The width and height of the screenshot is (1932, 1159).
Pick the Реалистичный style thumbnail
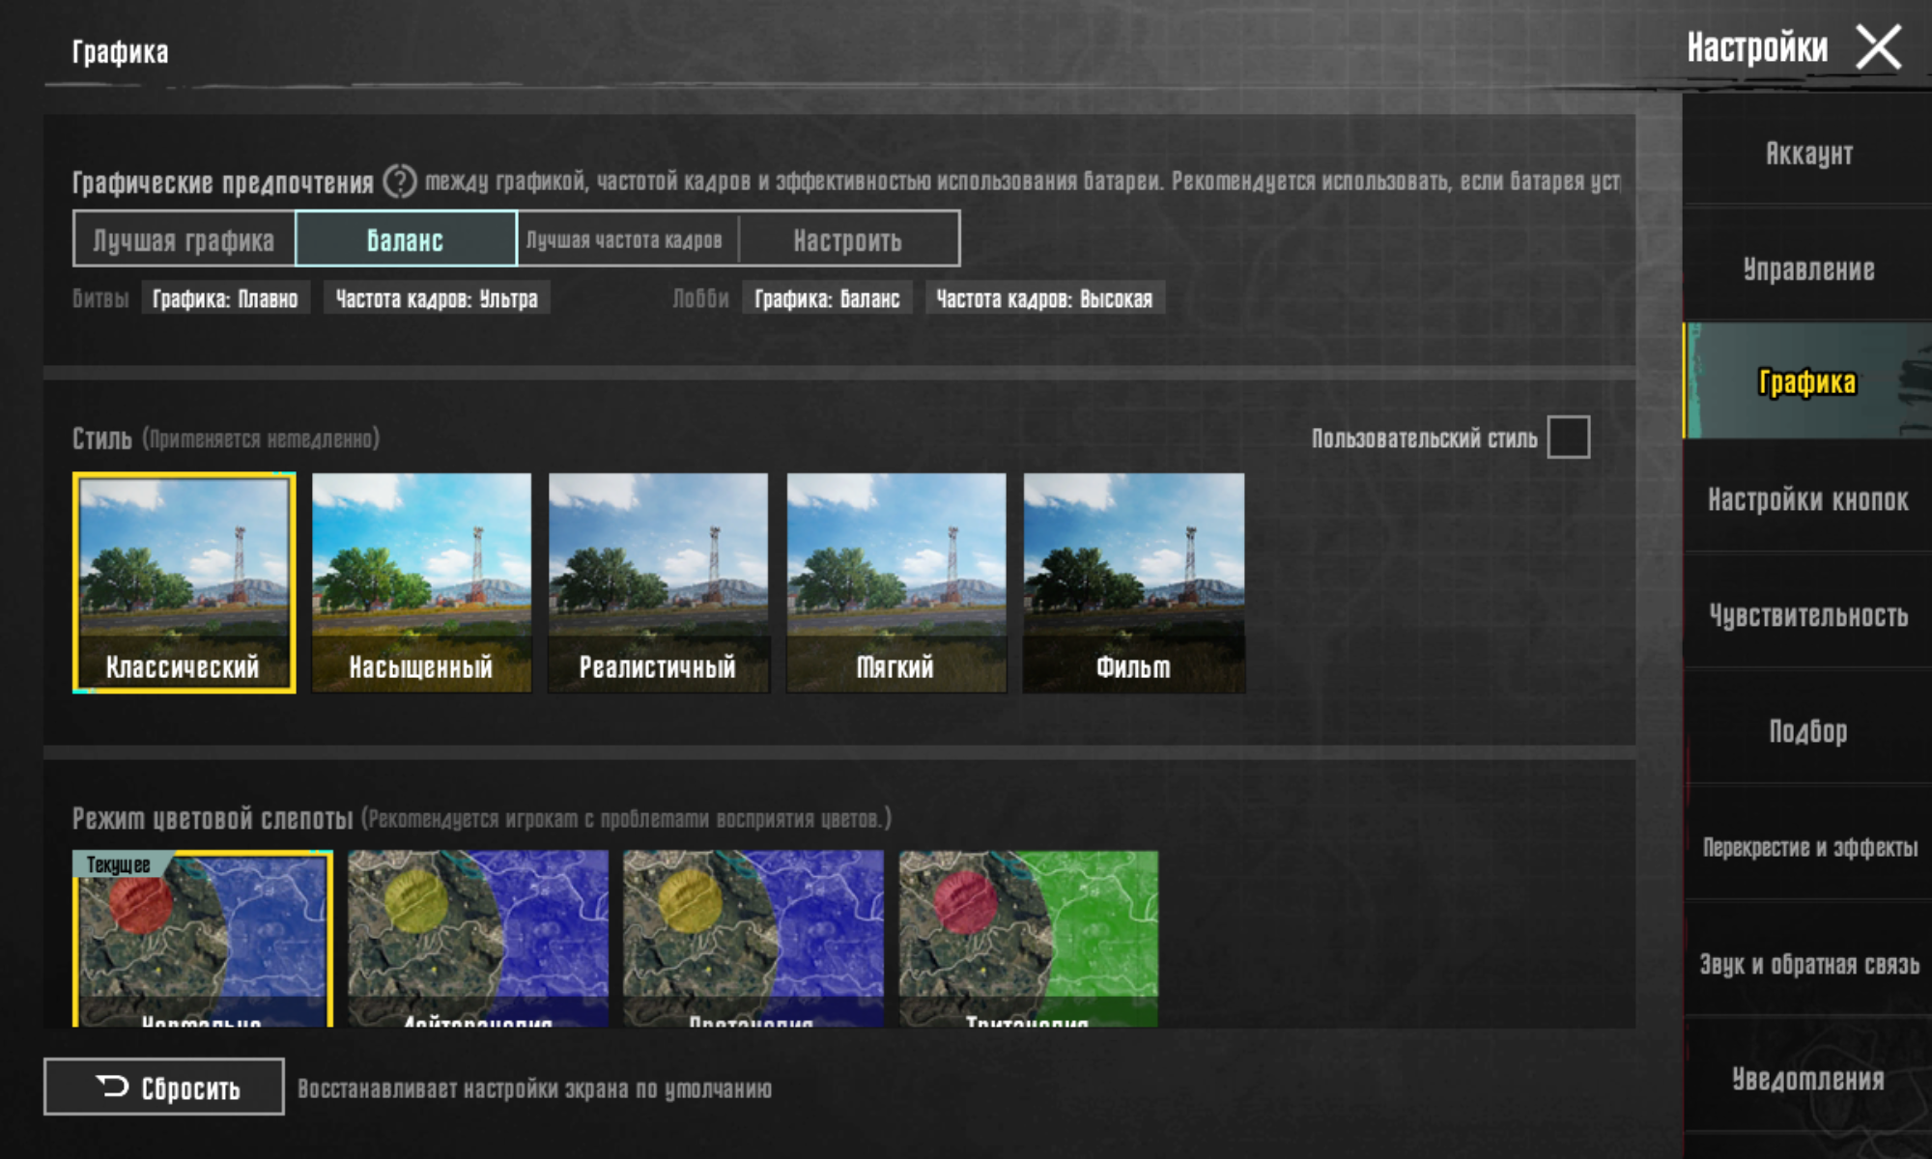point(658,581)
